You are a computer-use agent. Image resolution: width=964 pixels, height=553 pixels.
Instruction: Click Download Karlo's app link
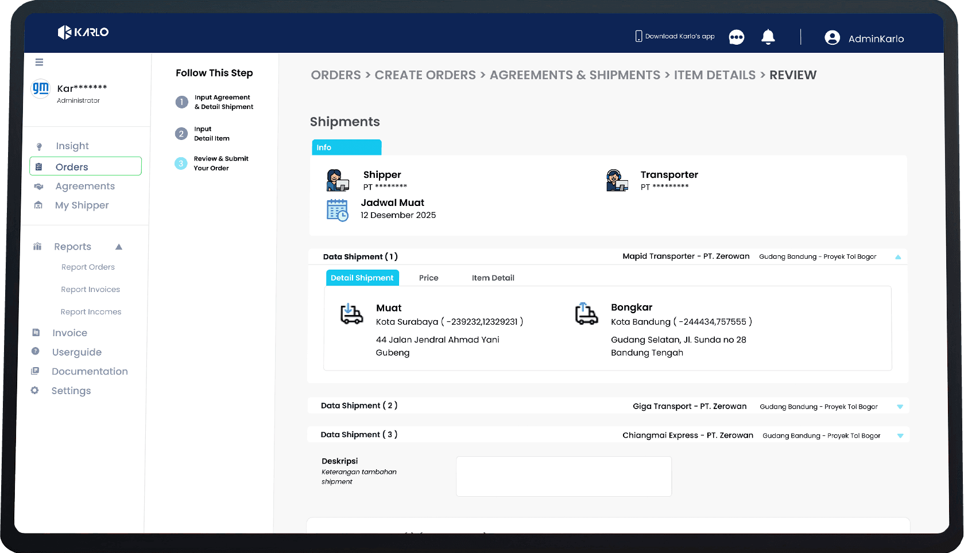pyautogui.click(x=680, y=36)
